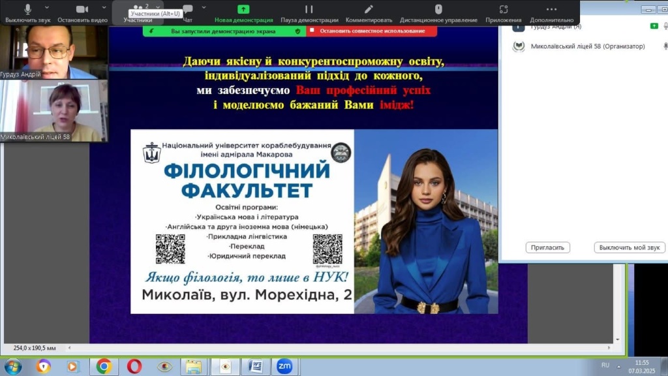Click the shield security icon on green bar
This screenshot has height=376, width=668.
click(x=297, y=31)
